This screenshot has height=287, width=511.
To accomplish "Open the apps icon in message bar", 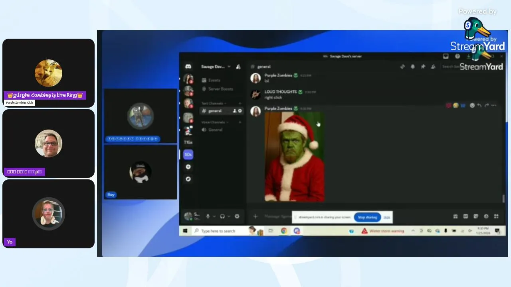I will [x=496, y=216].
